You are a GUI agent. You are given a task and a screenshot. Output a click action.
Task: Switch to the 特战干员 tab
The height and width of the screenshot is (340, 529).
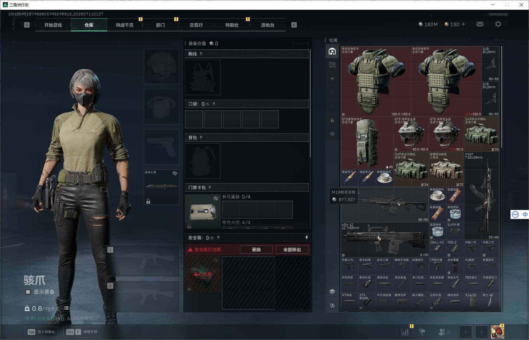click(x=125, y=25)
